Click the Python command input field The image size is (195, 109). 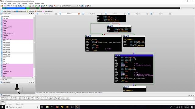pos(100,102)
